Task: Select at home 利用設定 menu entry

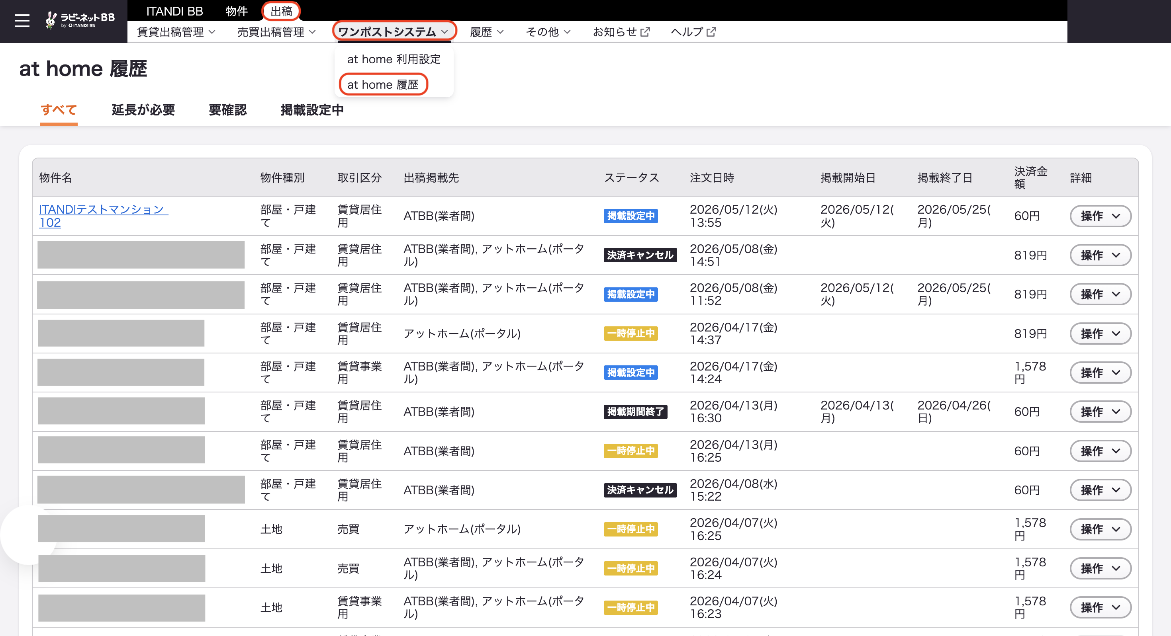Action: (x=394, y=59)
